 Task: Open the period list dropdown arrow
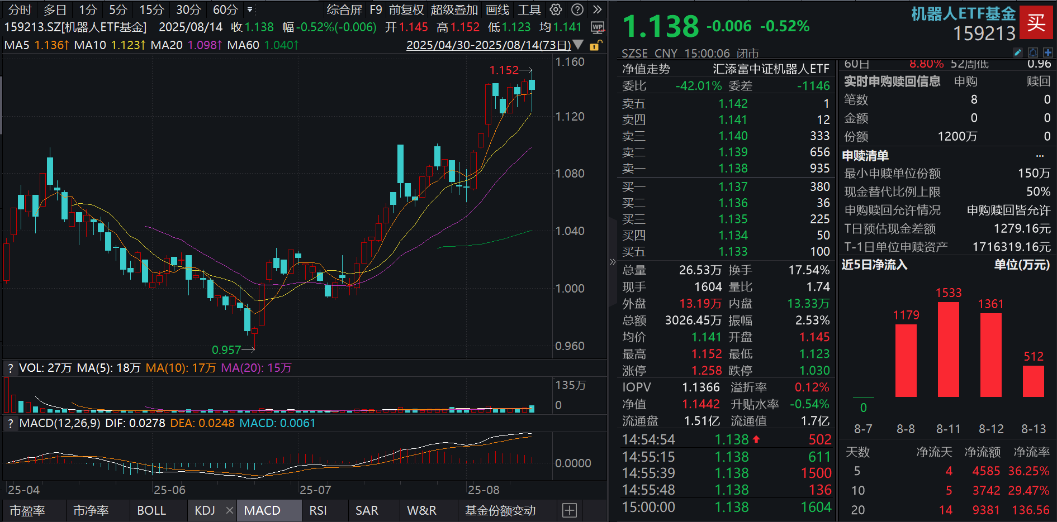(x=249, y=9)
